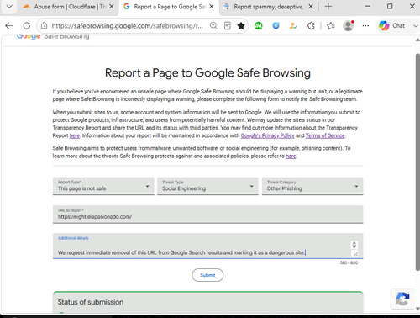Open the green circular extension icon
The width and height of the screenshot is (420, 318).
click(259, 26)
